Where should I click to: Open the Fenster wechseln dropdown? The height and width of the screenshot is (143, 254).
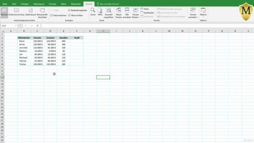(193, 13)
